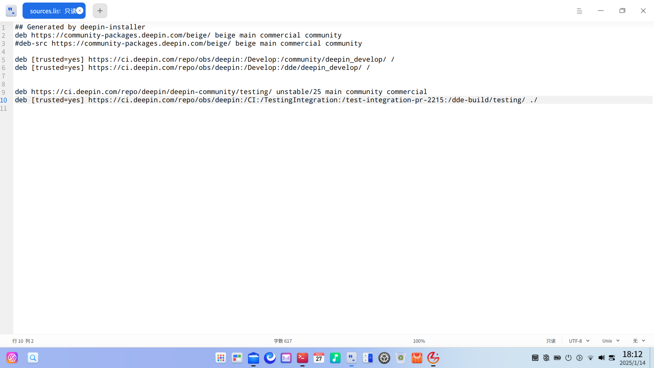654x368 pixels.
Task: Open the volume speaker tray icon
Action: pos(602,358)
